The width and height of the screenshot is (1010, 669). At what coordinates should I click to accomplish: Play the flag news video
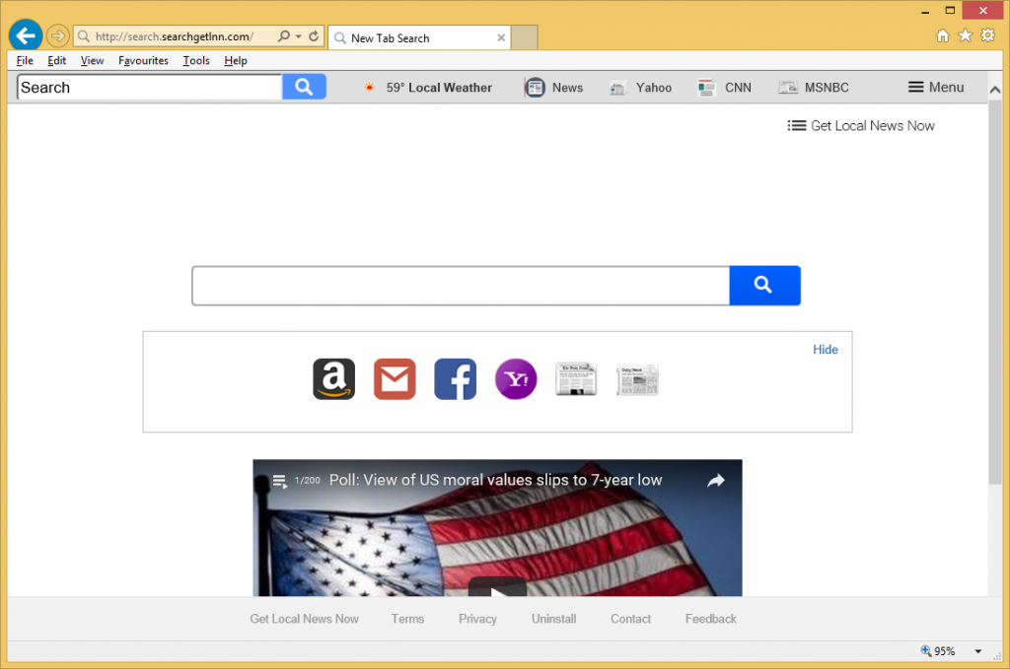tap(497, 586)
